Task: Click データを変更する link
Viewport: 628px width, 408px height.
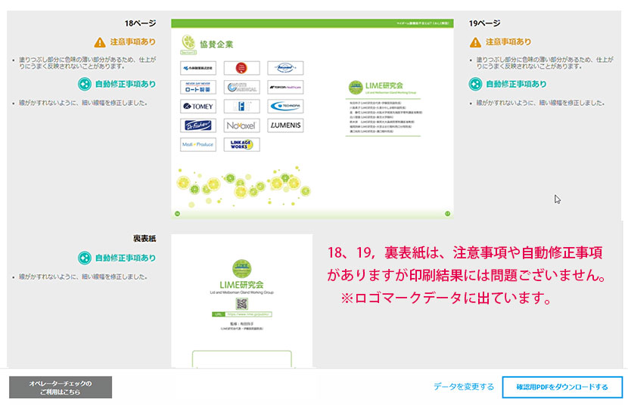Action: (x=464, y=387)
